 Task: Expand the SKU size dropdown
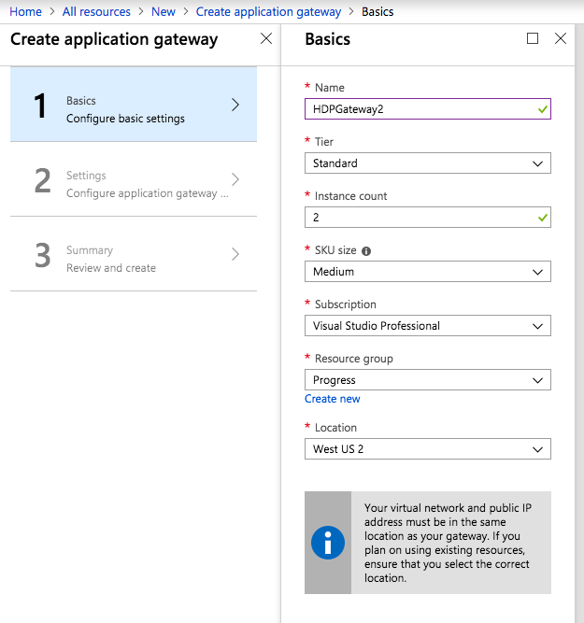tap(427, 272)
